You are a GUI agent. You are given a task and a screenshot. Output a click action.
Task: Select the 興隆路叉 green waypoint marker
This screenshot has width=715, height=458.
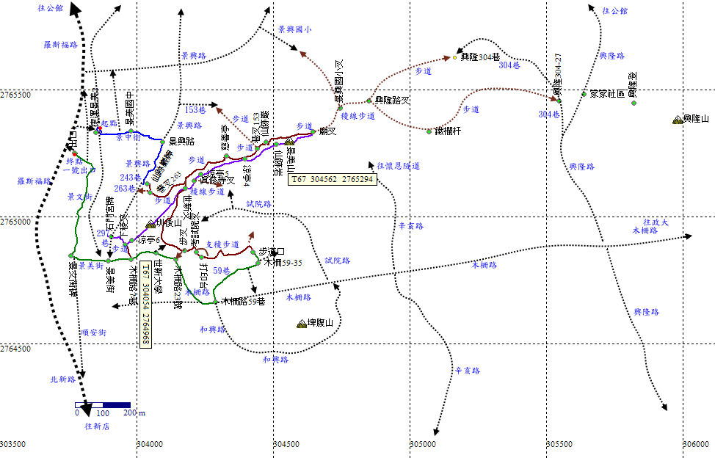point(369,101)
